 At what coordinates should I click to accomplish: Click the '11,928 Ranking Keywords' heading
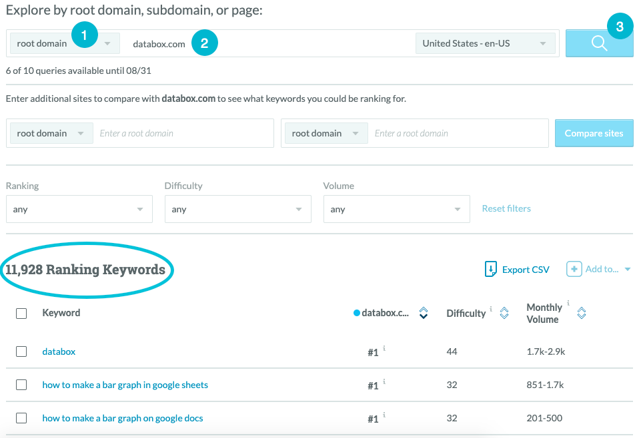85,270
